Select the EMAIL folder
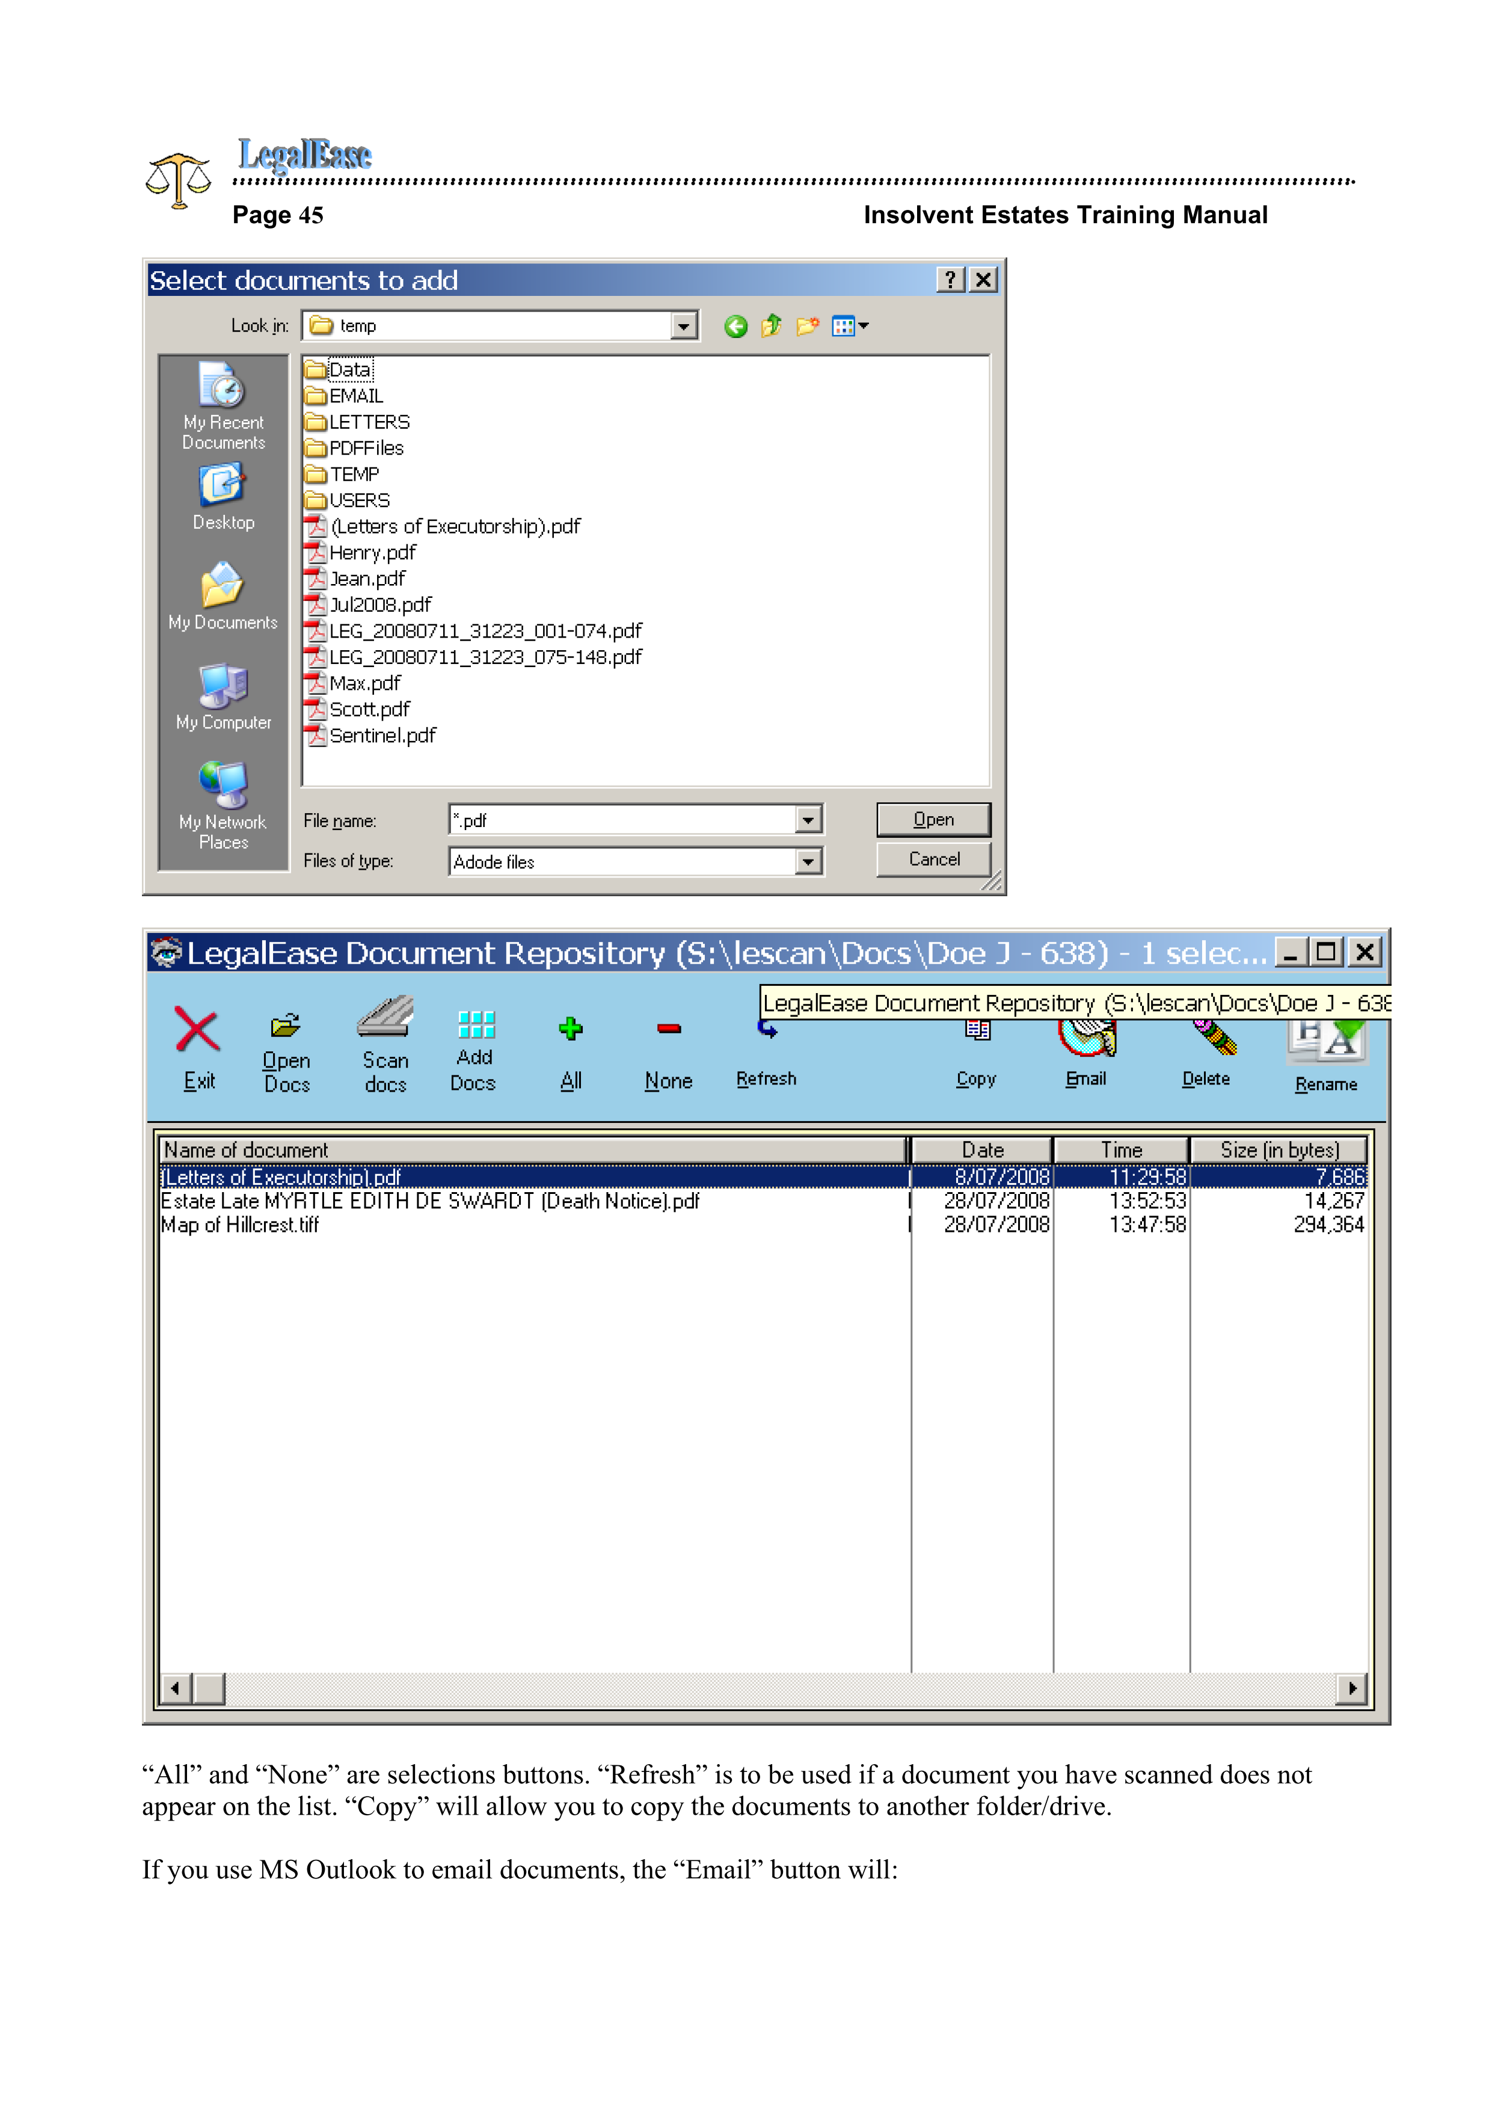The width and height of the screenshot is (1492, 2110). [345, 396]
